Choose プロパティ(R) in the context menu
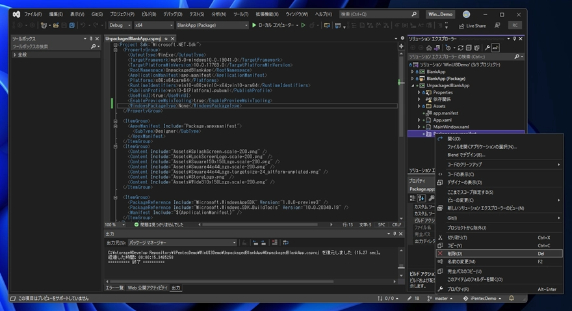The image size is (572, 311). pos(499,289)
